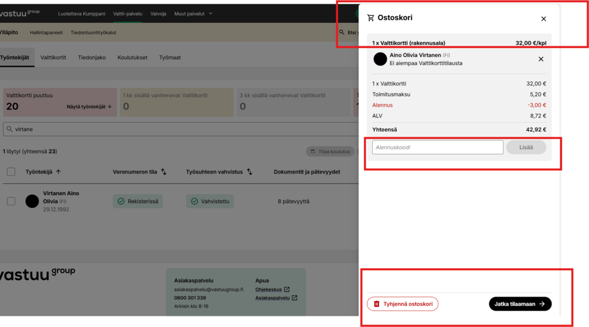The image size is (589, 327).
Task: Click the Lisää button
Action: click(526, 147)
